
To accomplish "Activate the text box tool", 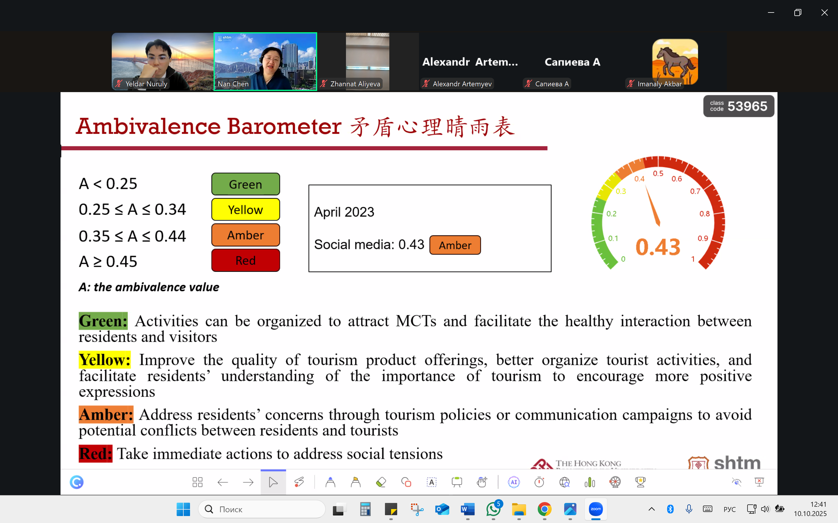I will coord(432,482).
